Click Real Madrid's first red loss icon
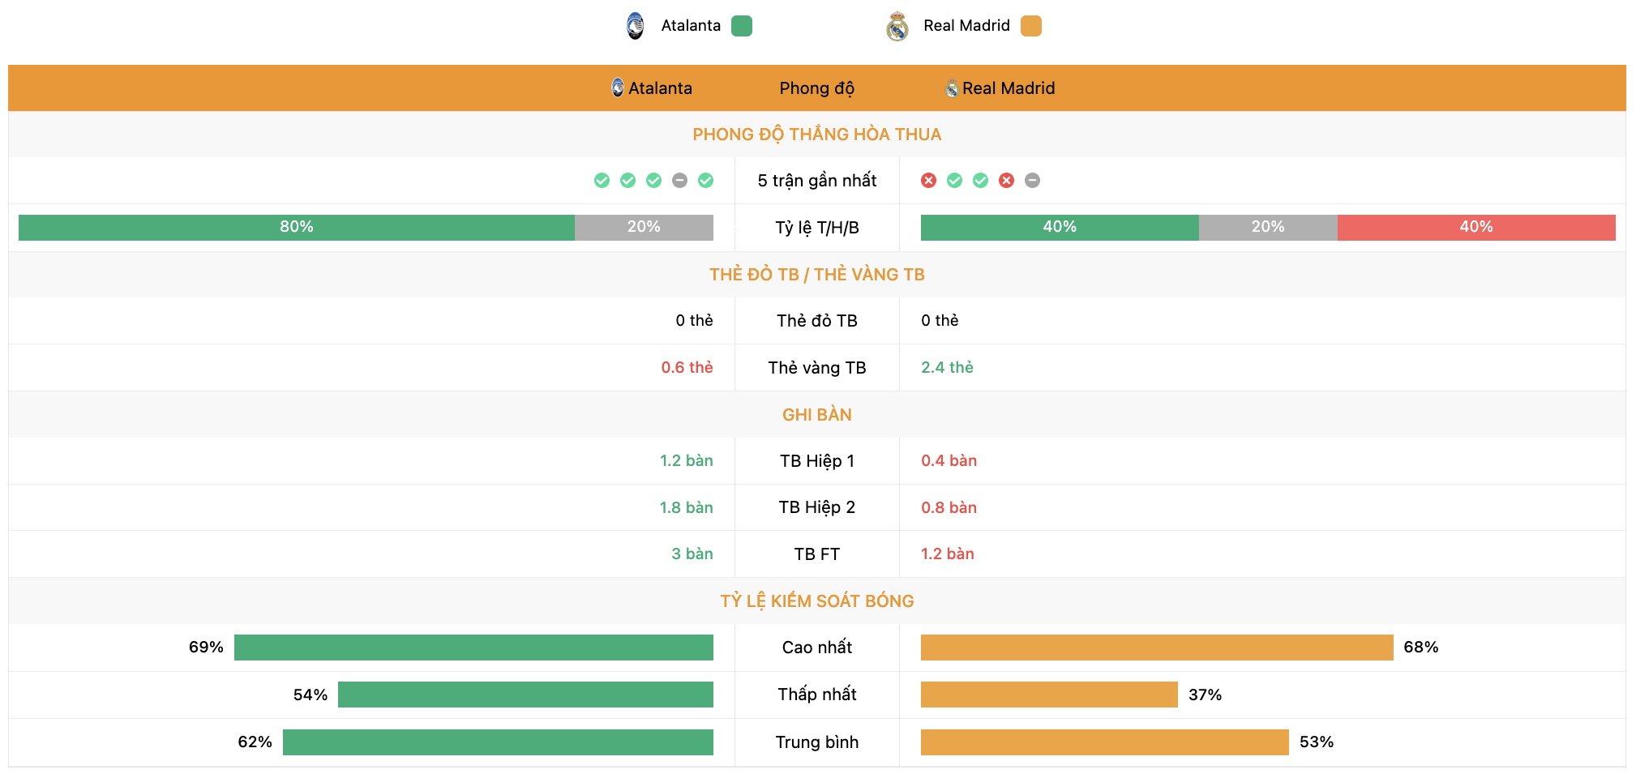This screenshot has width=1636, height=778. 928,180
